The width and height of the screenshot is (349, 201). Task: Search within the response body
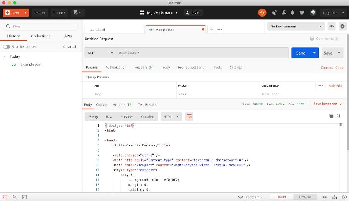338,116
